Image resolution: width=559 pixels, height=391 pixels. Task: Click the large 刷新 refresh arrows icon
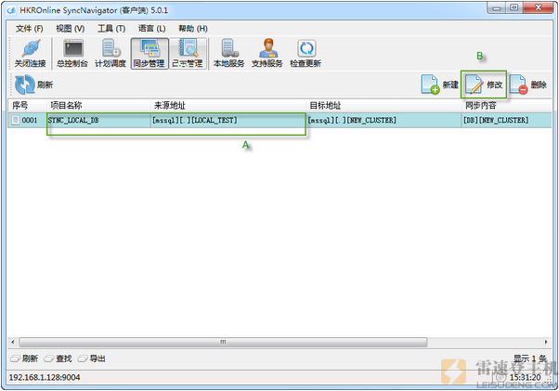(25, 85)
